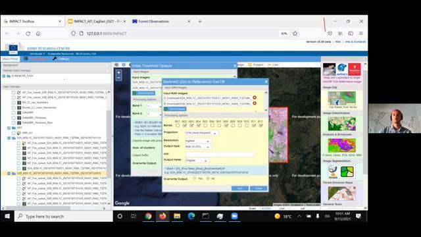Click the AOI input field
Viewport: 421px width, 237px height.
(x=220, y=154)
